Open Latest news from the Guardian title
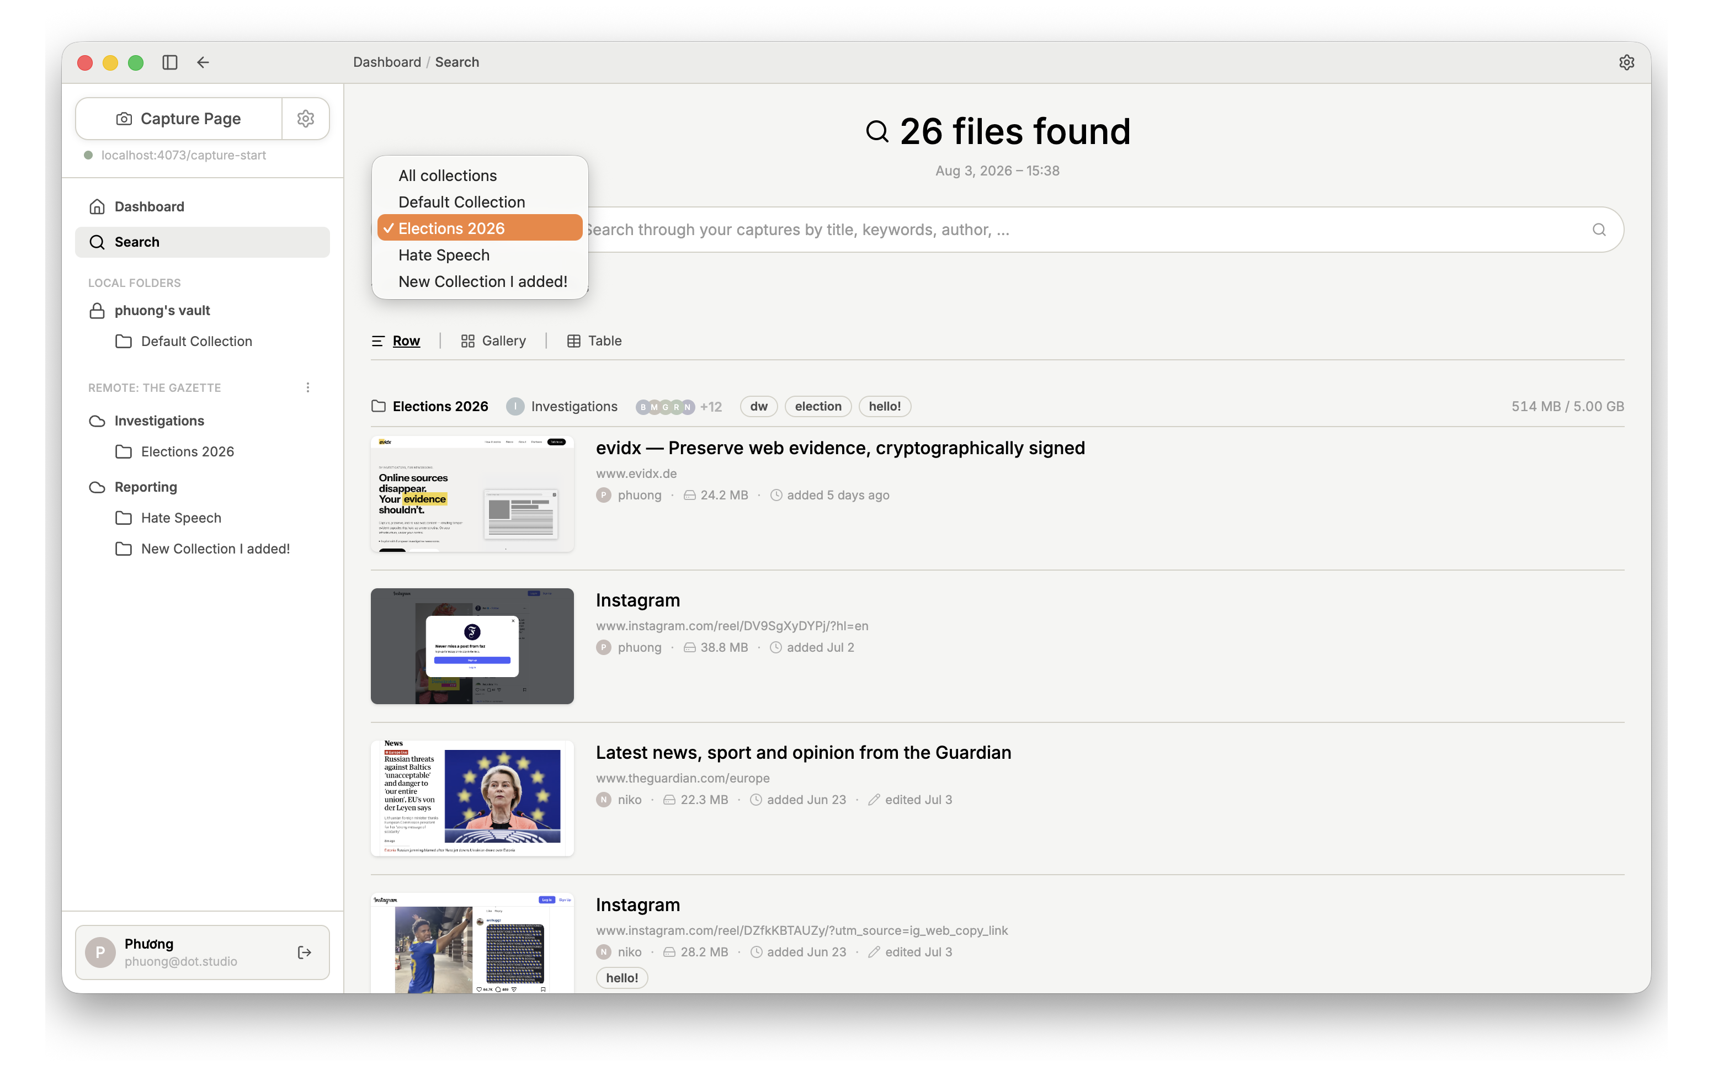 click(x=803, y=753)
